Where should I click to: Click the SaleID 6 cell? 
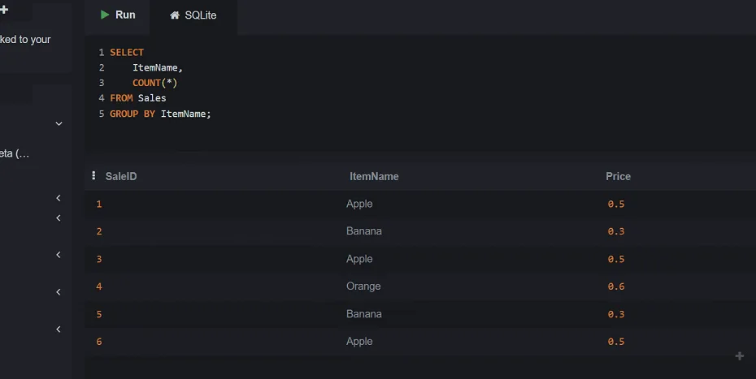99,342
